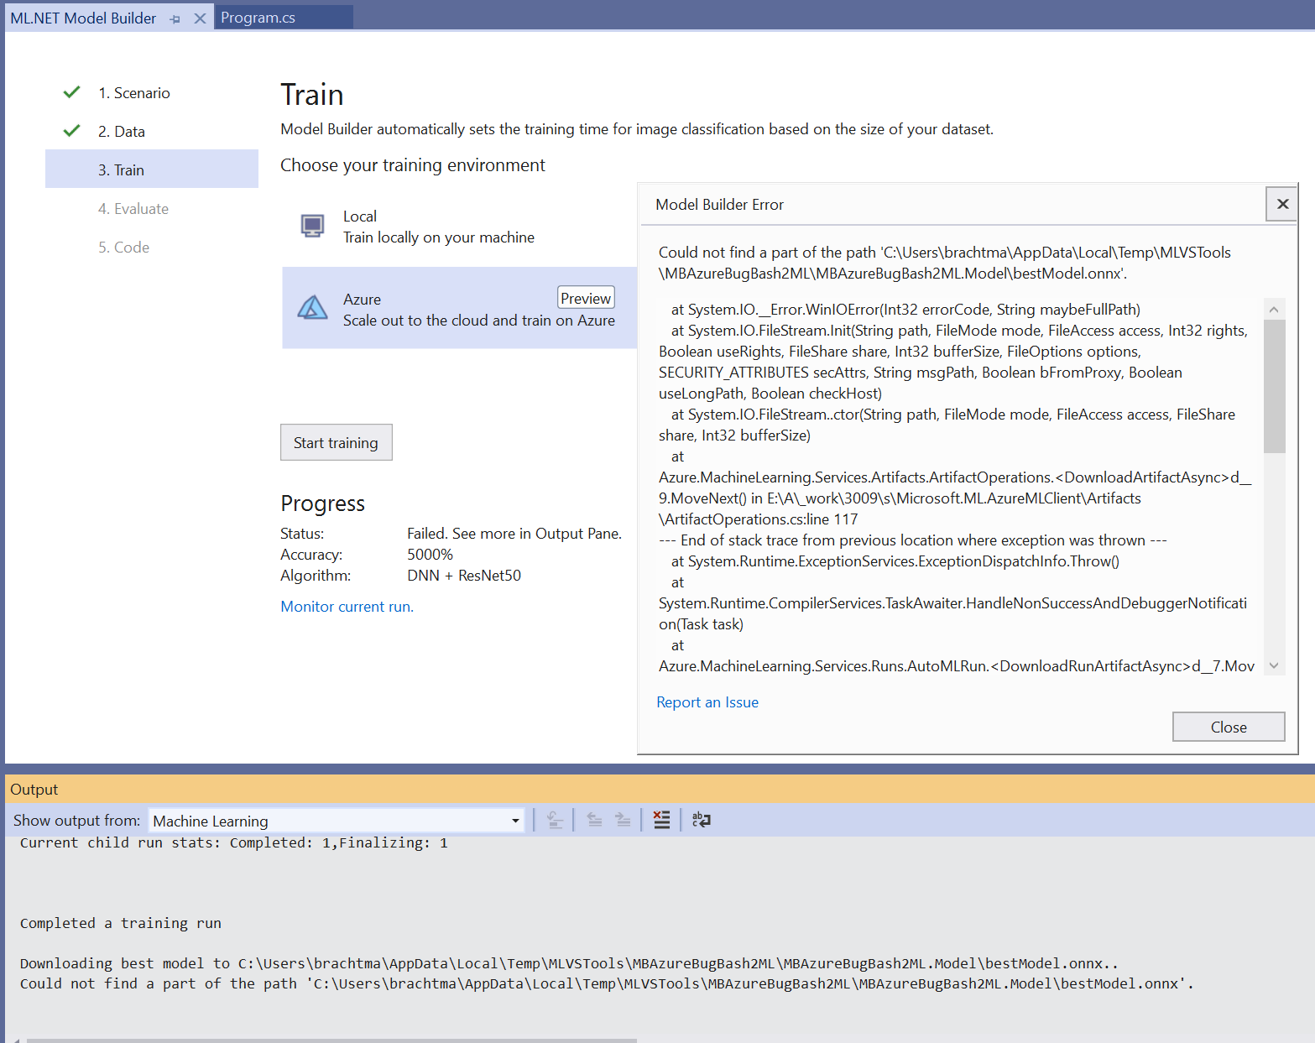Click the stack trace scroll down arrow
This screenshot has height=1043, width=1315.
click(x=1274, y=665)
